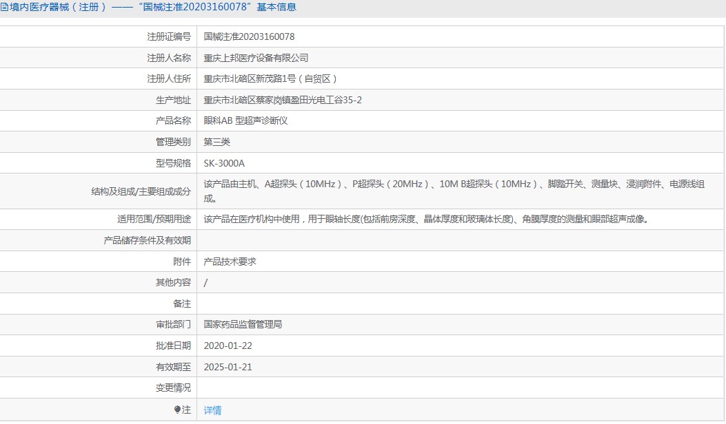Click the 注册证编号 row label

(x=169, y=37)
